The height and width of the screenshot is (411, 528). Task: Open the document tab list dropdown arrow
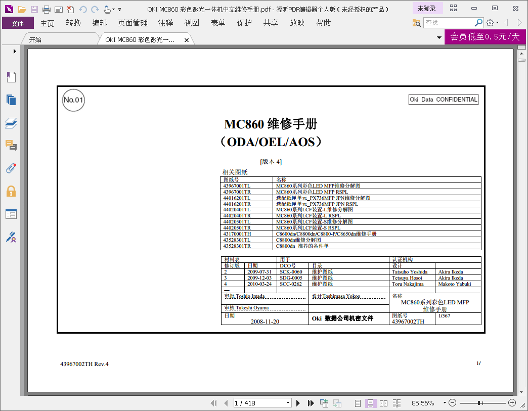(x=439, y=37)
